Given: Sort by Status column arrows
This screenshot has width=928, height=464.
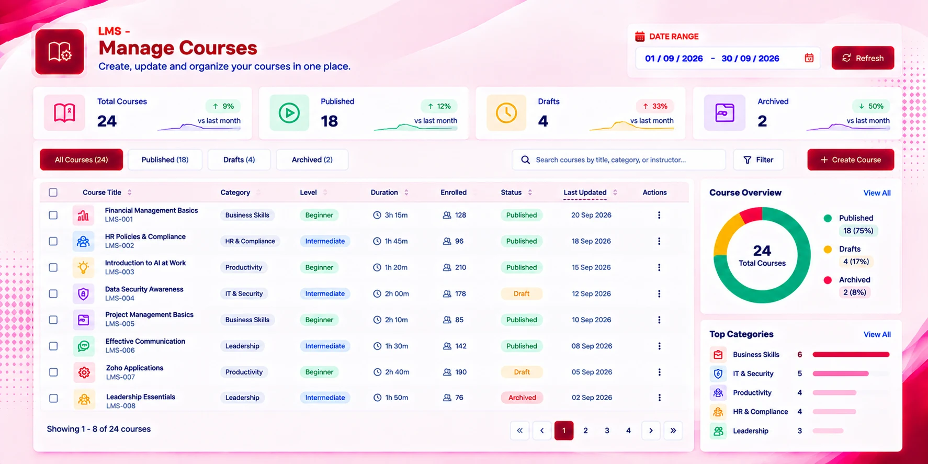Looking at the screenshot, I should [530, 193].
